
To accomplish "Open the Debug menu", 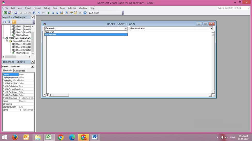I will pyautogui.click(x=47, y=8).
